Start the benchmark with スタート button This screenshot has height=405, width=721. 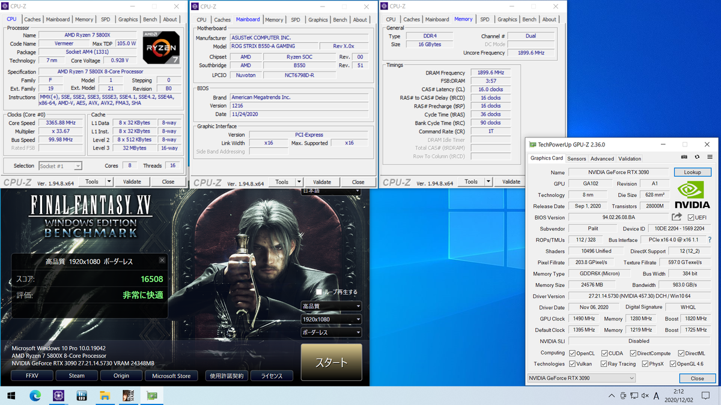pos(331,362)
